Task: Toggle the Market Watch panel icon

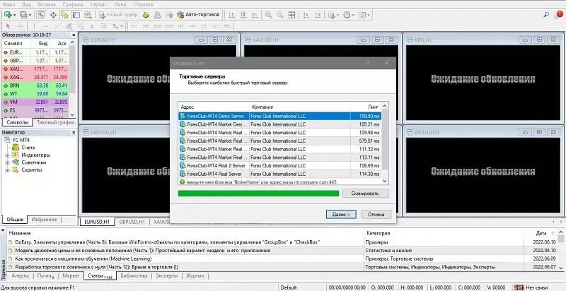Action: click(42, 15)
